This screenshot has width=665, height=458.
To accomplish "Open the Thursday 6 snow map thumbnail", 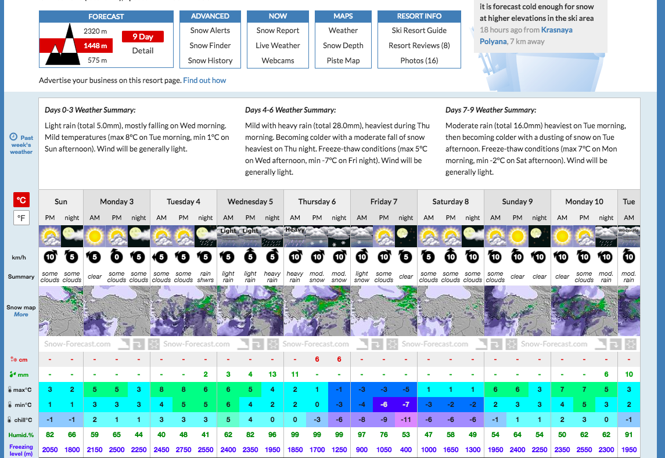I will 317,311.
